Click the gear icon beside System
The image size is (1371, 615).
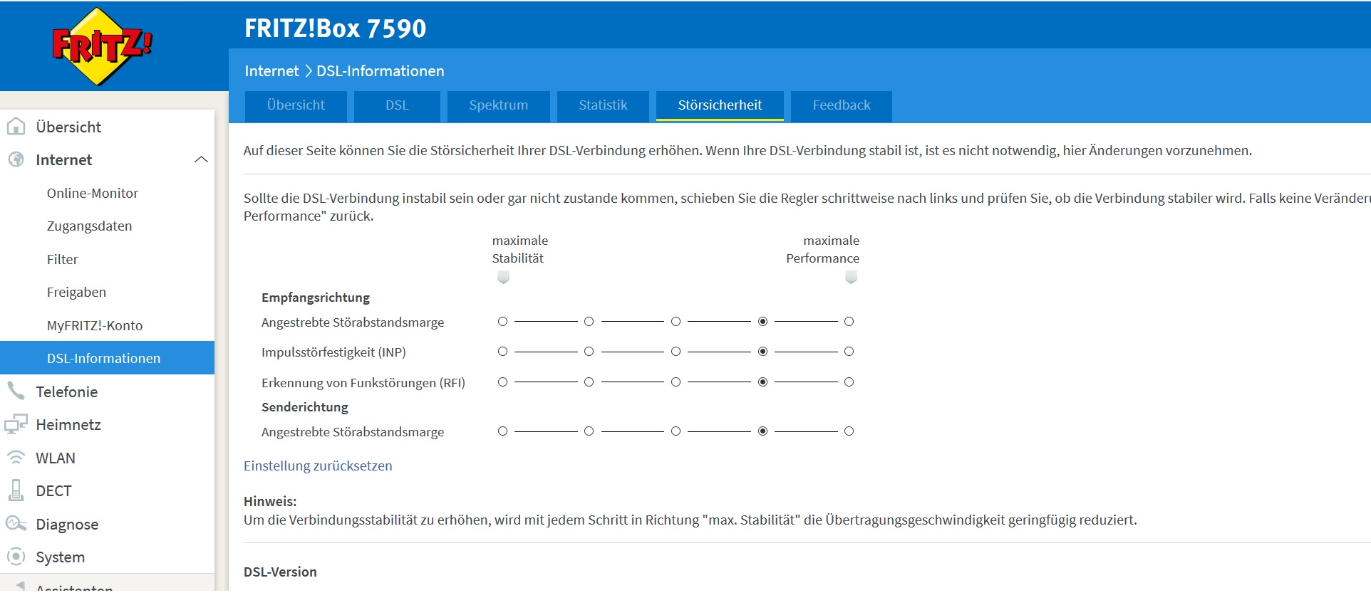(x=16, y=557)
